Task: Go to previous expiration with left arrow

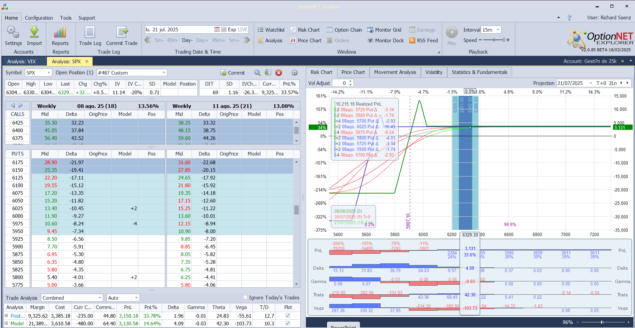Action: coord(13,106)
